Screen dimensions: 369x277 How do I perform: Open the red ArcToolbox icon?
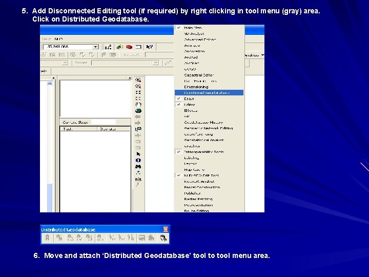pos(129,47)
